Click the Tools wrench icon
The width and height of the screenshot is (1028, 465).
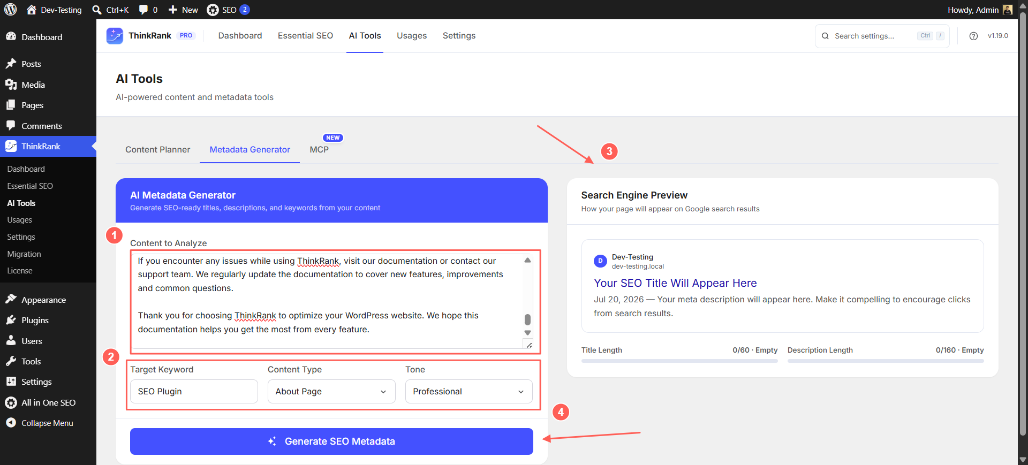point(11,361)
